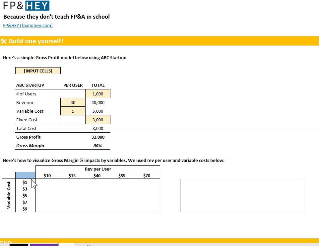
Task: Select the Variable Cost per user cell showing 5
Action: coord(73,111)
